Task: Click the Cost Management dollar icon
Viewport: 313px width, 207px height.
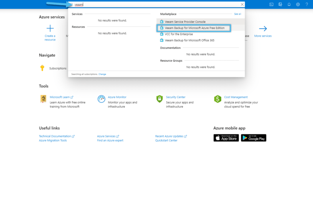Action: [x=217, y=99]
